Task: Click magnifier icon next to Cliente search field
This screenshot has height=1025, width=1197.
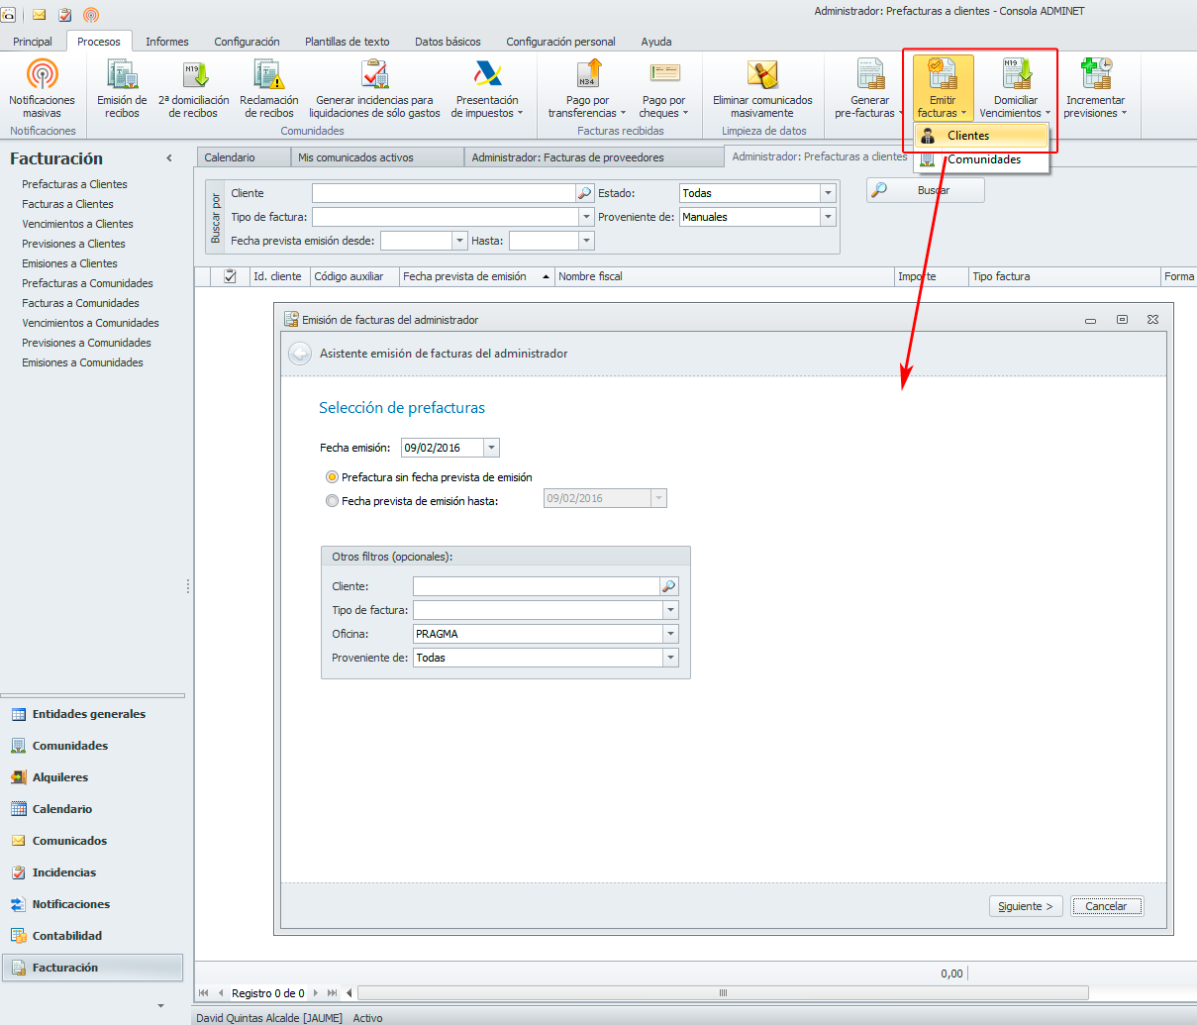Action: [584, 193]
